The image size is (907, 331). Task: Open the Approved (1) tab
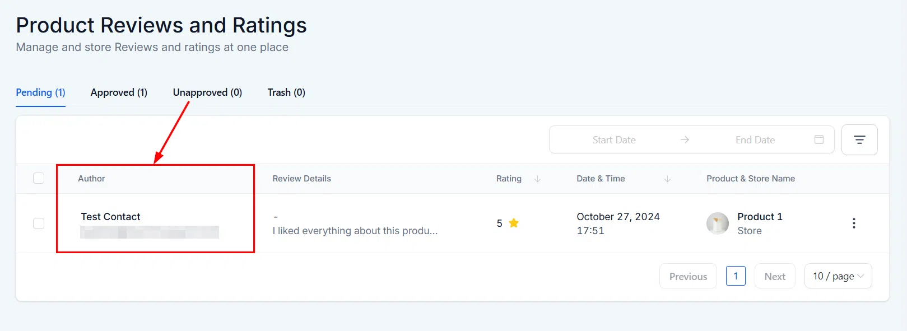click(119, 92)
